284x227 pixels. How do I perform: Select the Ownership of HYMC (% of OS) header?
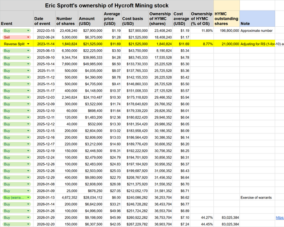(202, 19)
